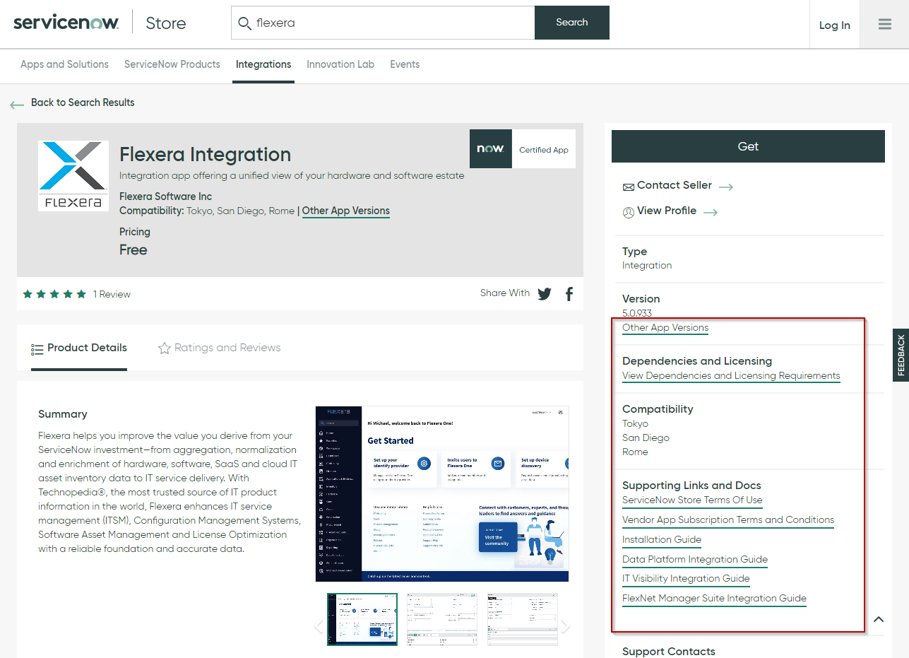Click next screenshot arrow
This screenshot has width=909, height=658.
[565, 626]
